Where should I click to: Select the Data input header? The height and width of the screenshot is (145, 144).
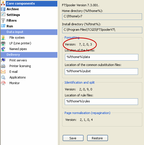pyautogui.click(x=29, y=32)
